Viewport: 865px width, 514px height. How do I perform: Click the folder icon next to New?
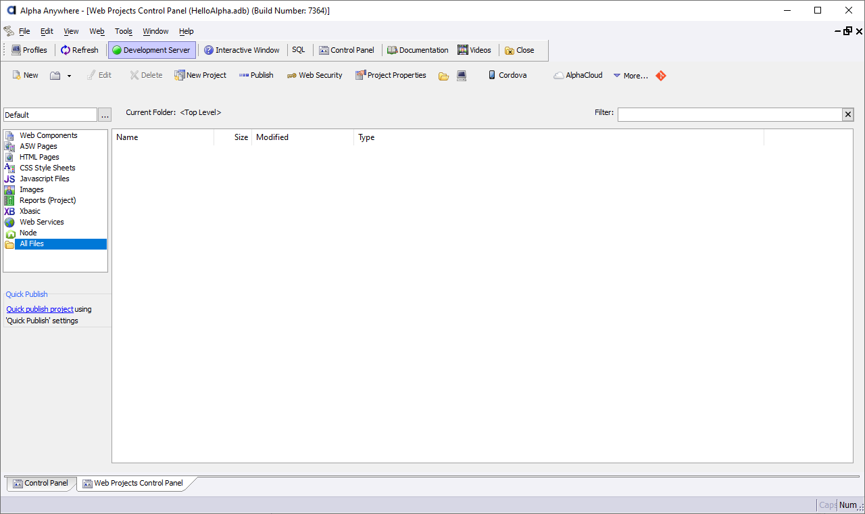tap(55, 75)
